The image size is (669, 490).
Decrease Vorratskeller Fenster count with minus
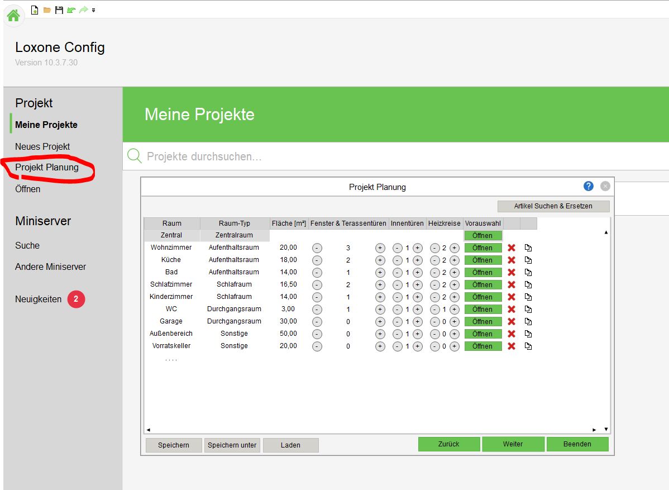coord(317,346)
